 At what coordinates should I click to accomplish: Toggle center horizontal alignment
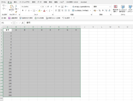(59, 10)
